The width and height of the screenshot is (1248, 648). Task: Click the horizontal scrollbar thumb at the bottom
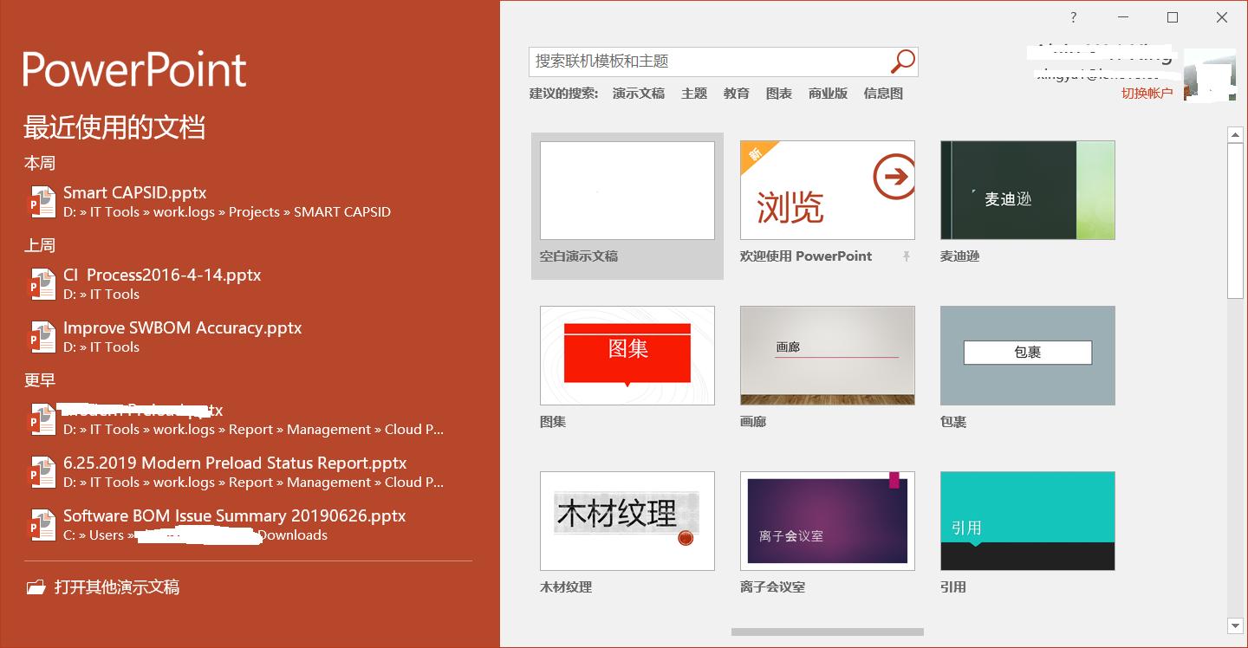pos(828,632)
